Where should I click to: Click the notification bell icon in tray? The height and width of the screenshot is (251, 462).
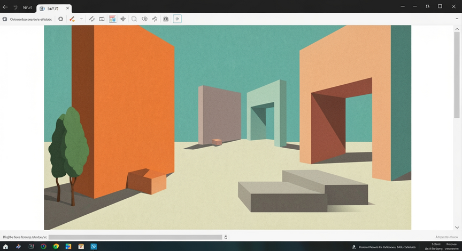coord(354,247)
